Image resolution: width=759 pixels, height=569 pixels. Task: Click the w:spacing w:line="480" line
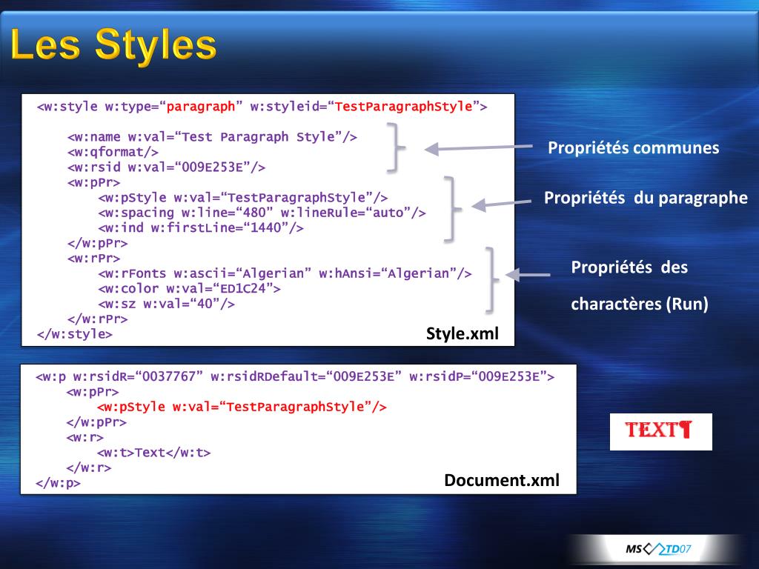262,213
